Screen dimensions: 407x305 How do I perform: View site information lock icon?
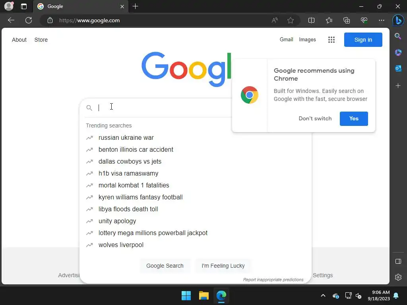click(x=50, y=20)
